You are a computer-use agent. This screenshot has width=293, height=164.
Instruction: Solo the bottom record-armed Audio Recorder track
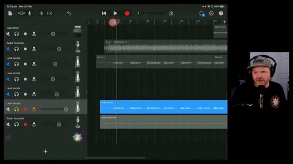point(16,124)
